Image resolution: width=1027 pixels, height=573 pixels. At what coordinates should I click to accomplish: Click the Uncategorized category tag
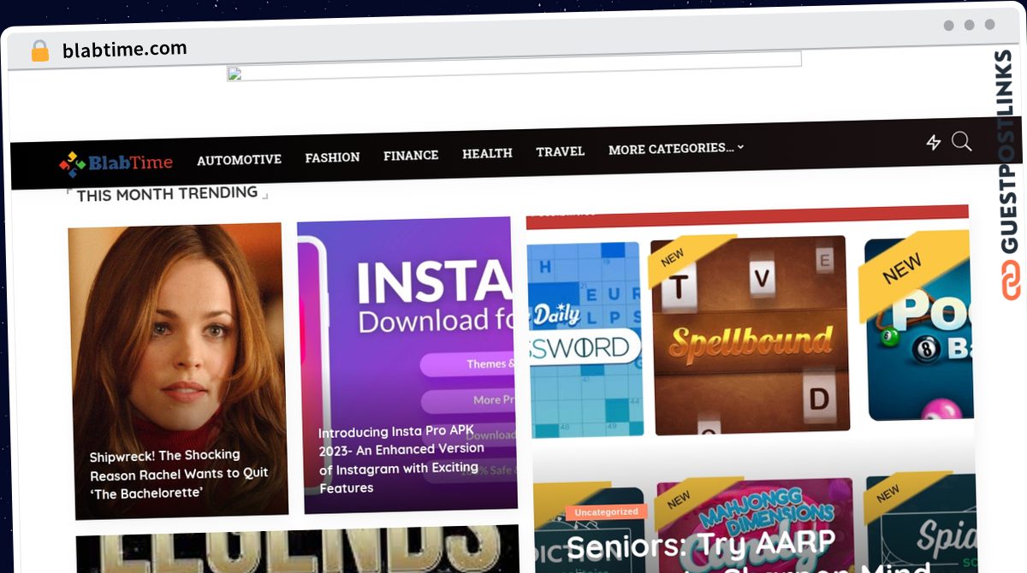(x=606, y=511)
